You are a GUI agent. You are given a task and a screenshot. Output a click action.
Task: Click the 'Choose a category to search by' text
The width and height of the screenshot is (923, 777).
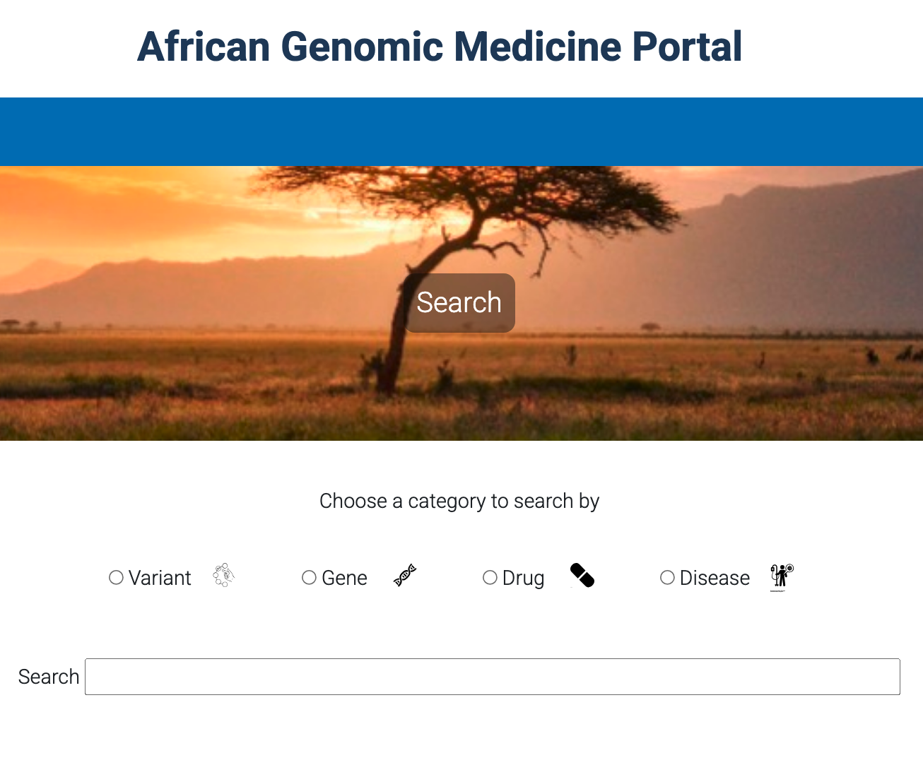click(459, 501)
